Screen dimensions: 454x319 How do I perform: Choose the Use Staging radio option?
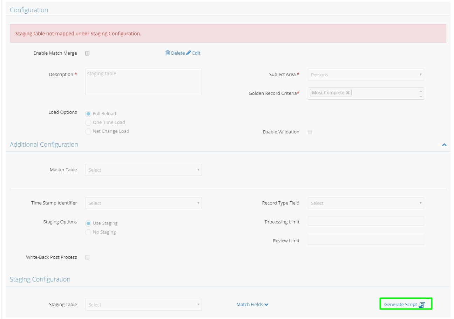click(x=88, y=223)
